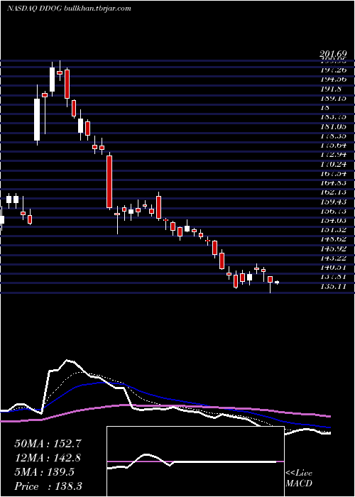
Task: Click the 175.64 price level label
Action: tap(333, 146)
